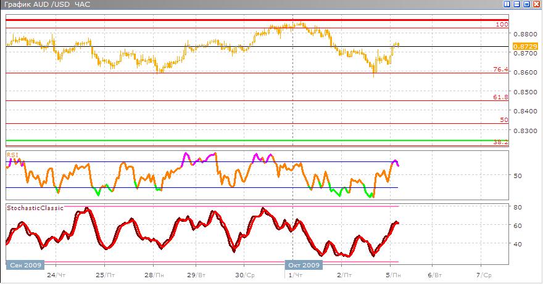Screen dimensions: 543x284
Task: Click the Сен 2009 month marker
Action: coord(25,265)
